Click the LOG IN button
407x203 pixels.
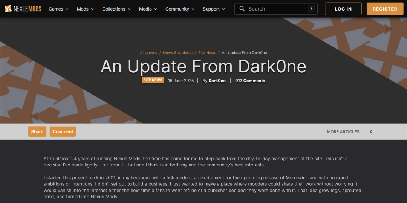tap(343, 9)
